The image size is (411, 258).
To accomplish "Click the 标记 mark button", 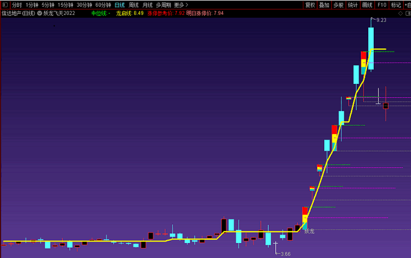I will pyautogui.click(x=396, y=5).
